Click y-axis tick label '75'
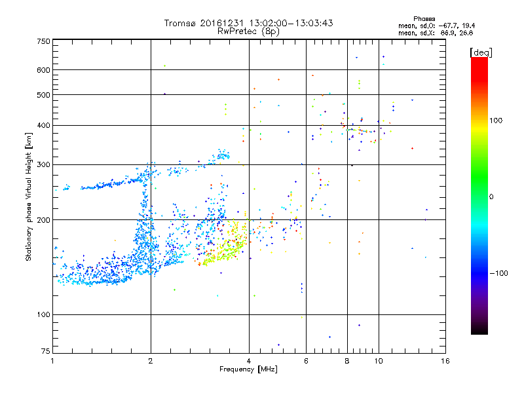This screenshot has height=393, width=524. point(46,351)
